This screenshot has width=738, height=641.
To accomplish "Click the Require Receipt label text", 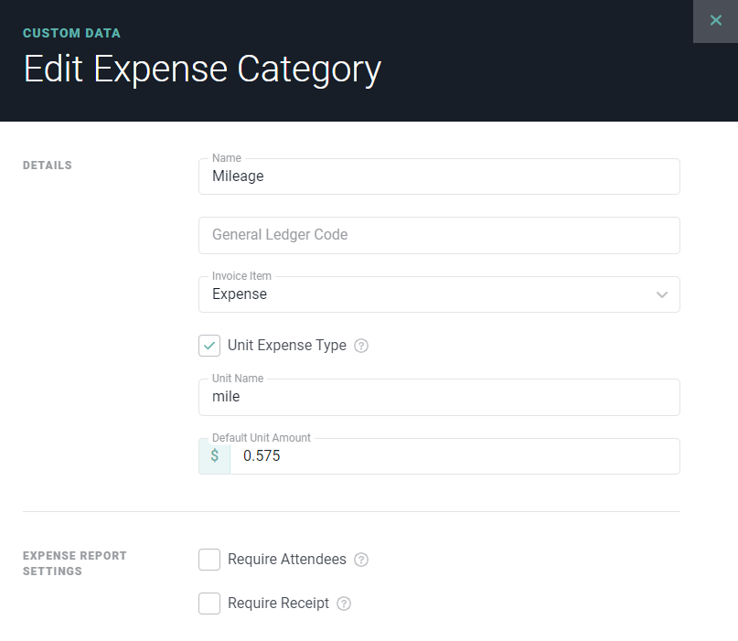I will (x=278, y=604).
